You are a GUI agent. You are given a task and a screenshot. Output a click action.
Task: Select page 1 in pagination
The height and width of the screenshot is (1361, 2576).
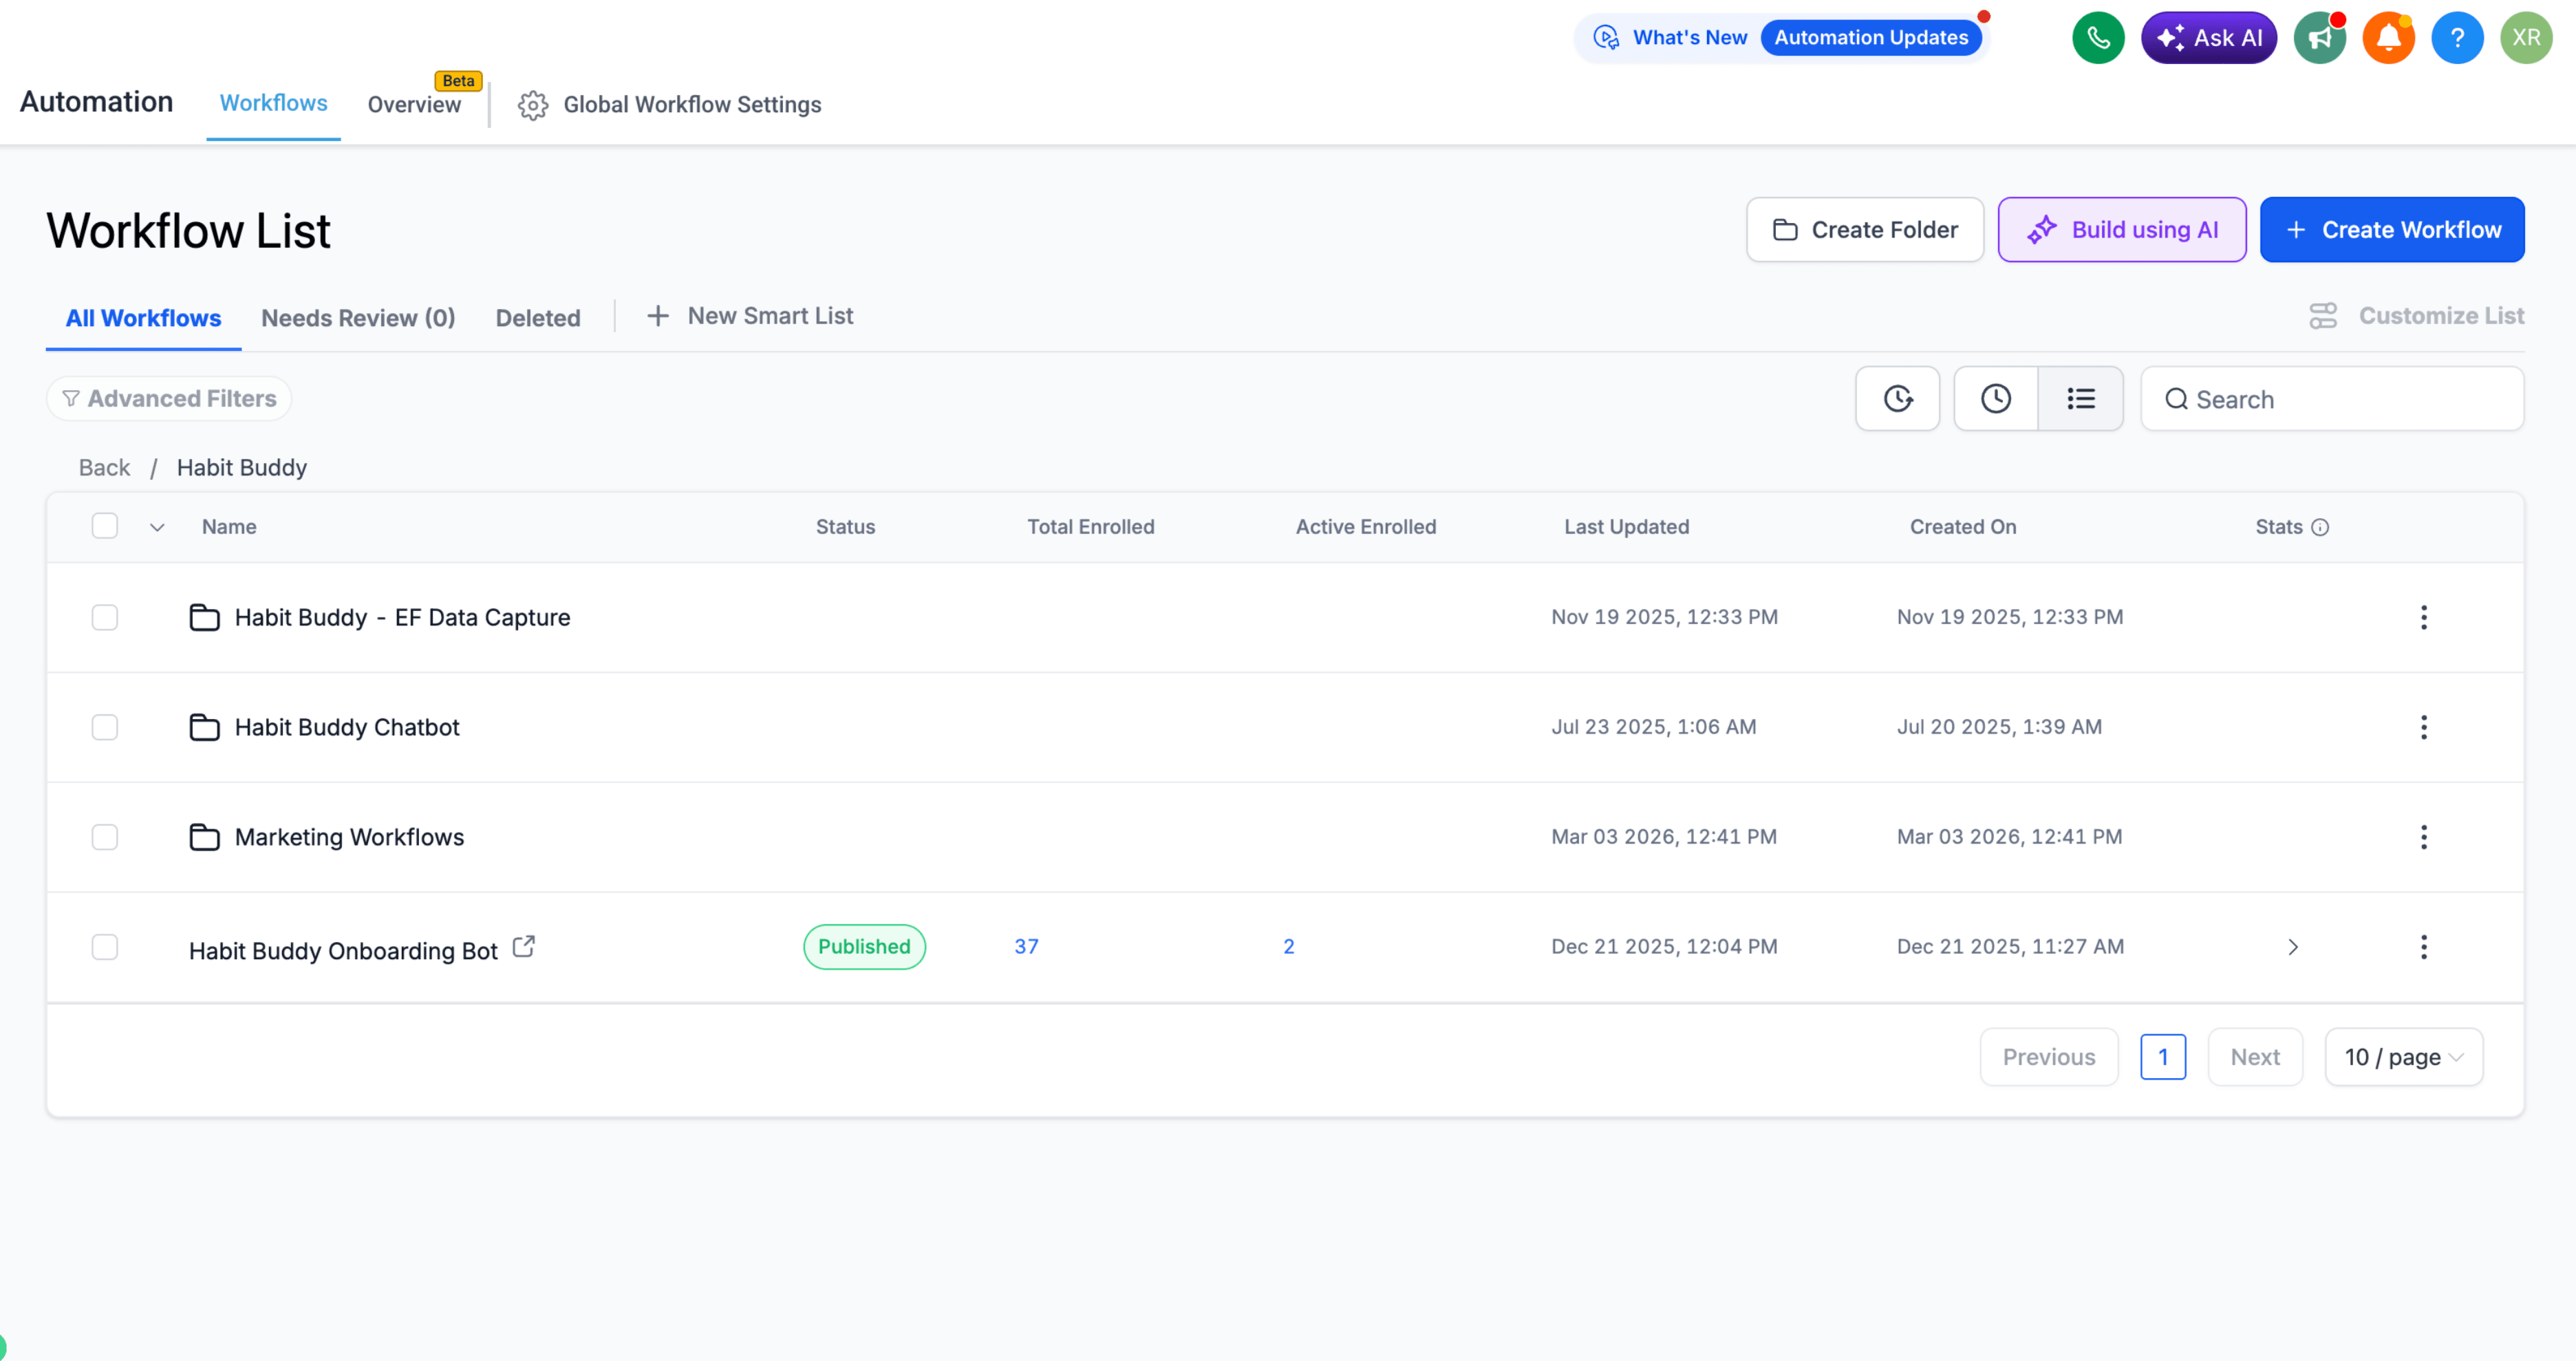point(2163,1057)
